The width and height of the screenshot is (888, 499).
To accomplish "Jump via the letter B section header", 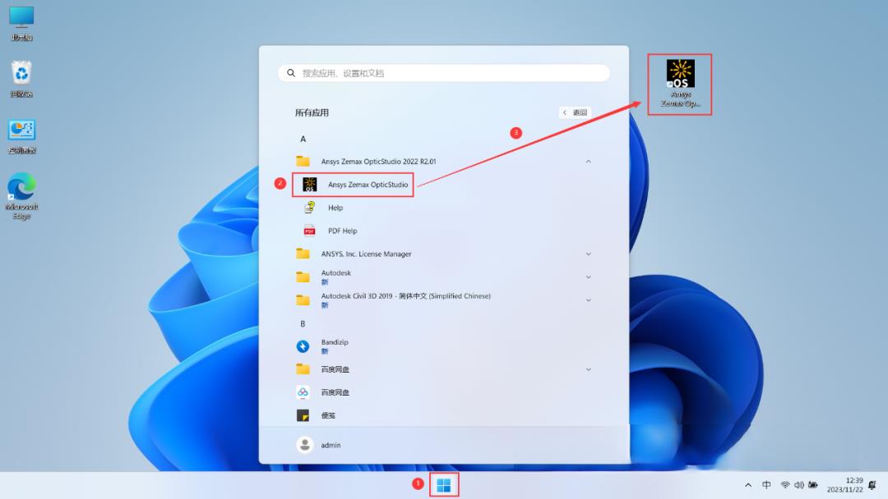I will point(303,324).
